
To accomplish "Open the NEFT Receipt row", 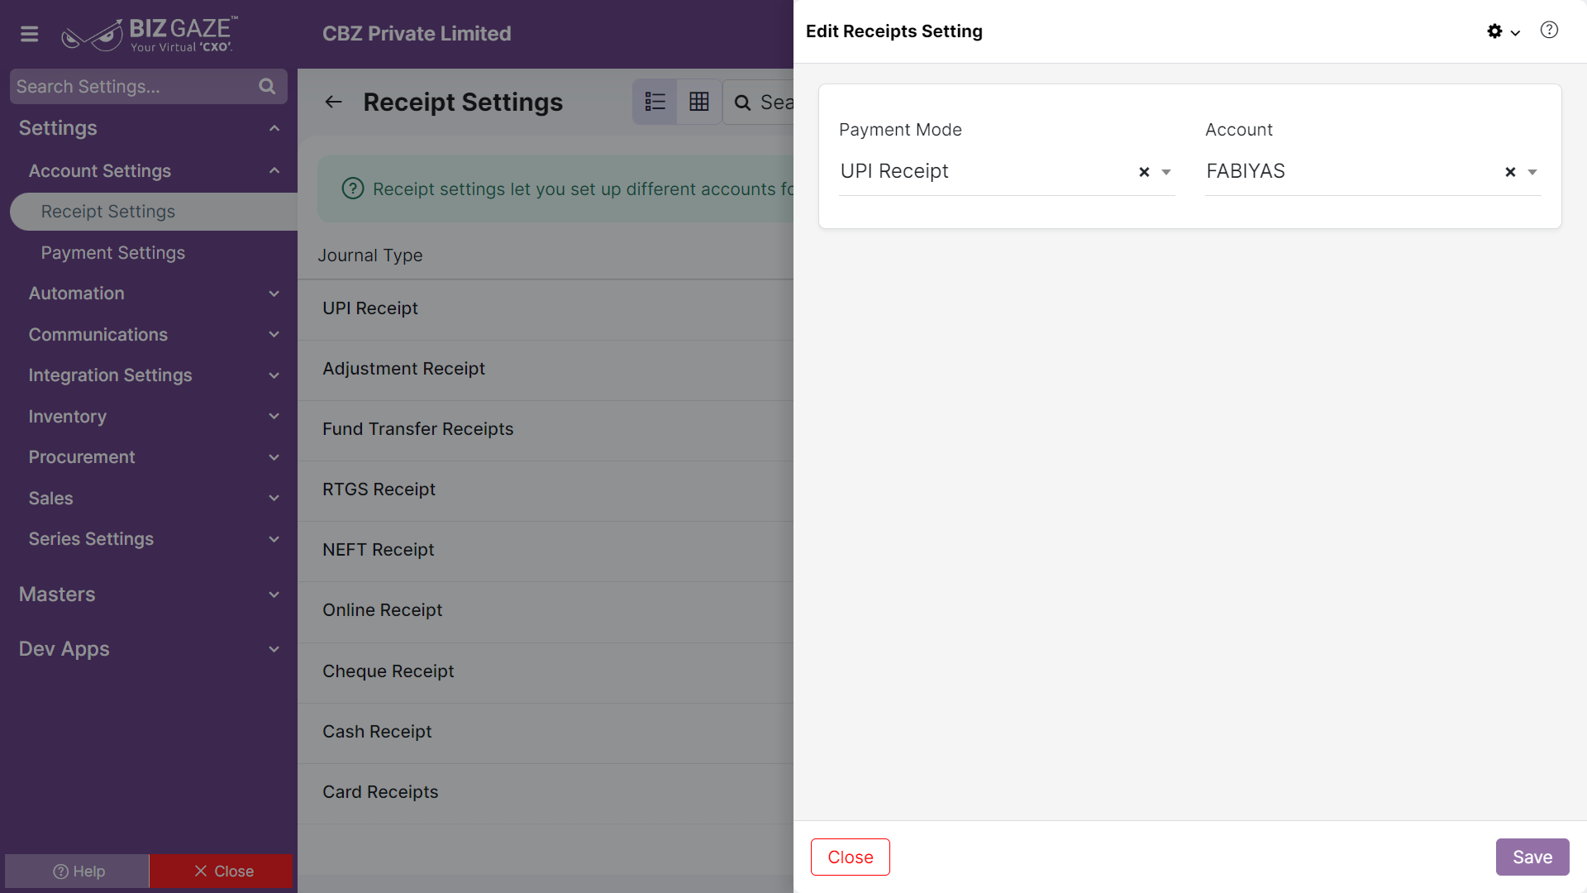I will 546,550.
